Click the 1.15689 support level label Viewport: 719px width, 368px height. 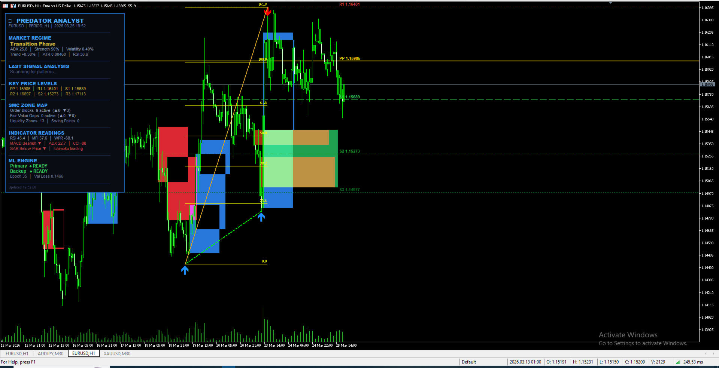pyautogui.click(x=350, y=97)
